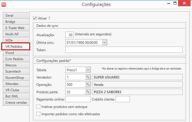Go to the Multi-NF tab

[x=16, y=34]
